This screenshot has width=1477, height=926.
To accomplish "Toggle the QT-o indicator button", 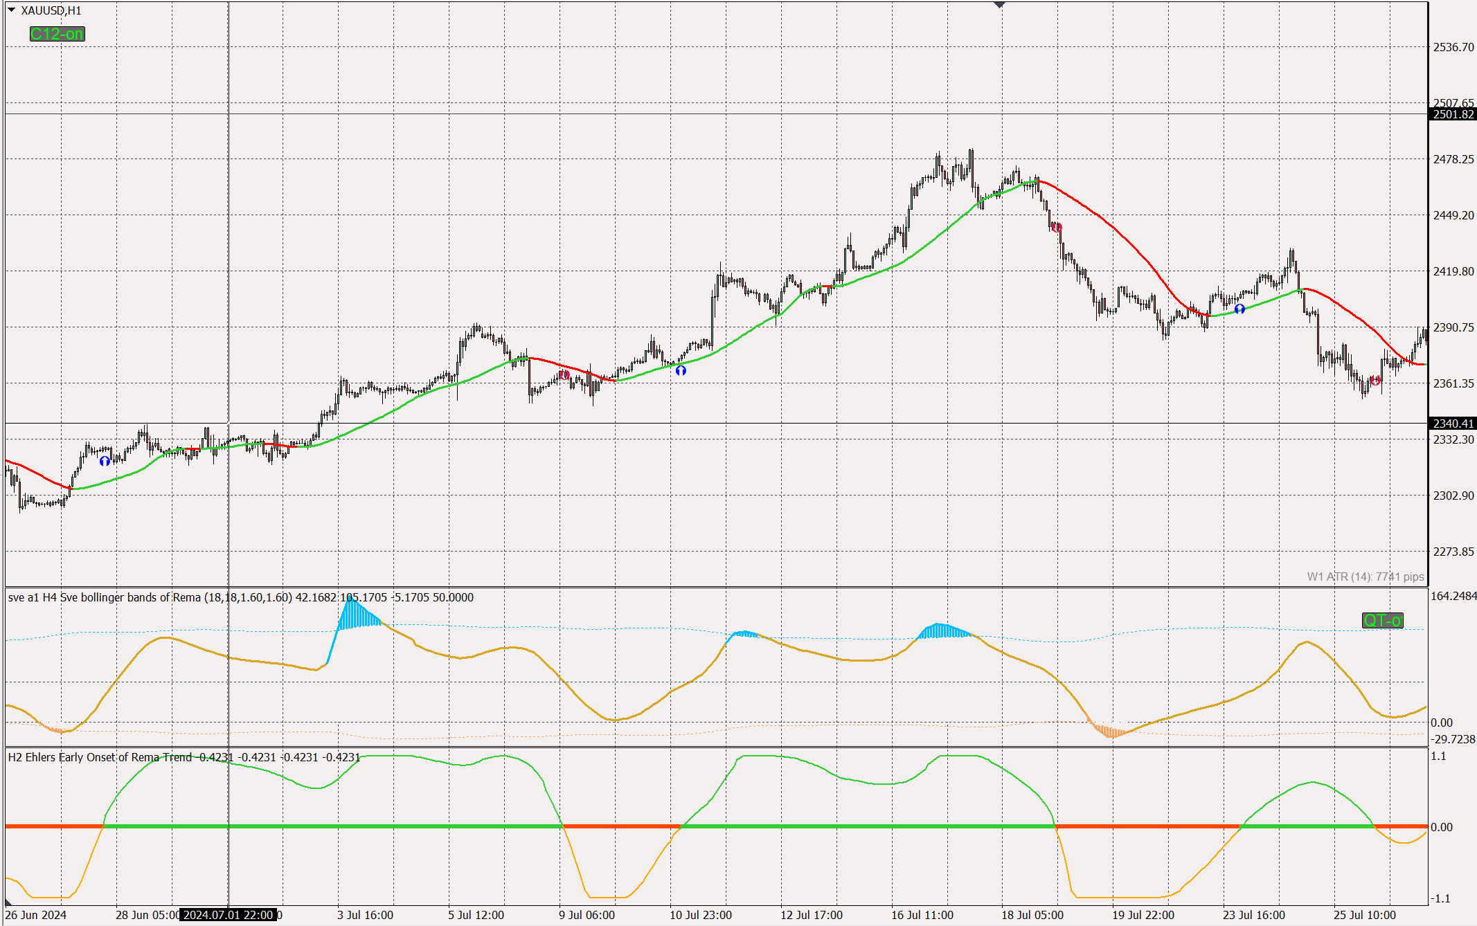I will point(1381,620).
